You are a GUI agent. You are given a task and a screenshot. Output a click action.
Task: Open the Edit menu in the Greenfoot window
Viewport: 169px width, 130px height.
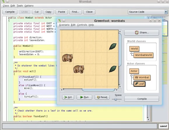[73, 25]
